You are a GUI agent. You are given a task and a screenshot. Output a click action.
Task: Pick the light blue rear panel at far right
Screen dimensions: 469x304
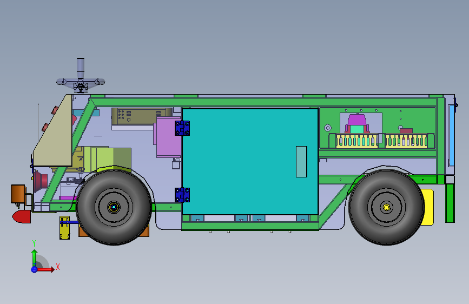(x=451, y=135)
